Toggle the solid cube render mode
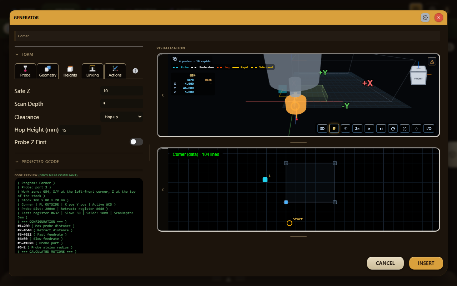The width and height of the screenshot is (457, 286). (x=334, y=129)
